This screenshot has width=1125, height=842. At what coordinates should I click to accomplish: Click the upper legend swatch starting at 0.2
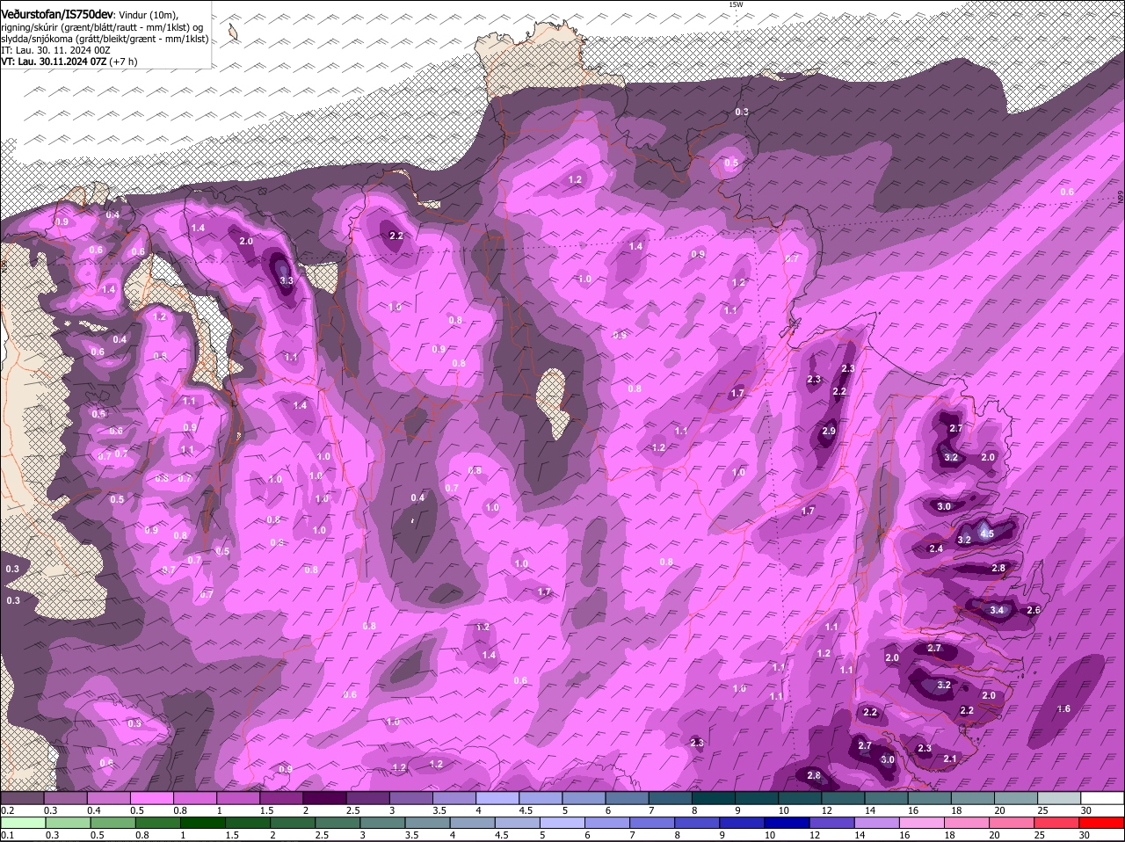(x=22, y=798)
